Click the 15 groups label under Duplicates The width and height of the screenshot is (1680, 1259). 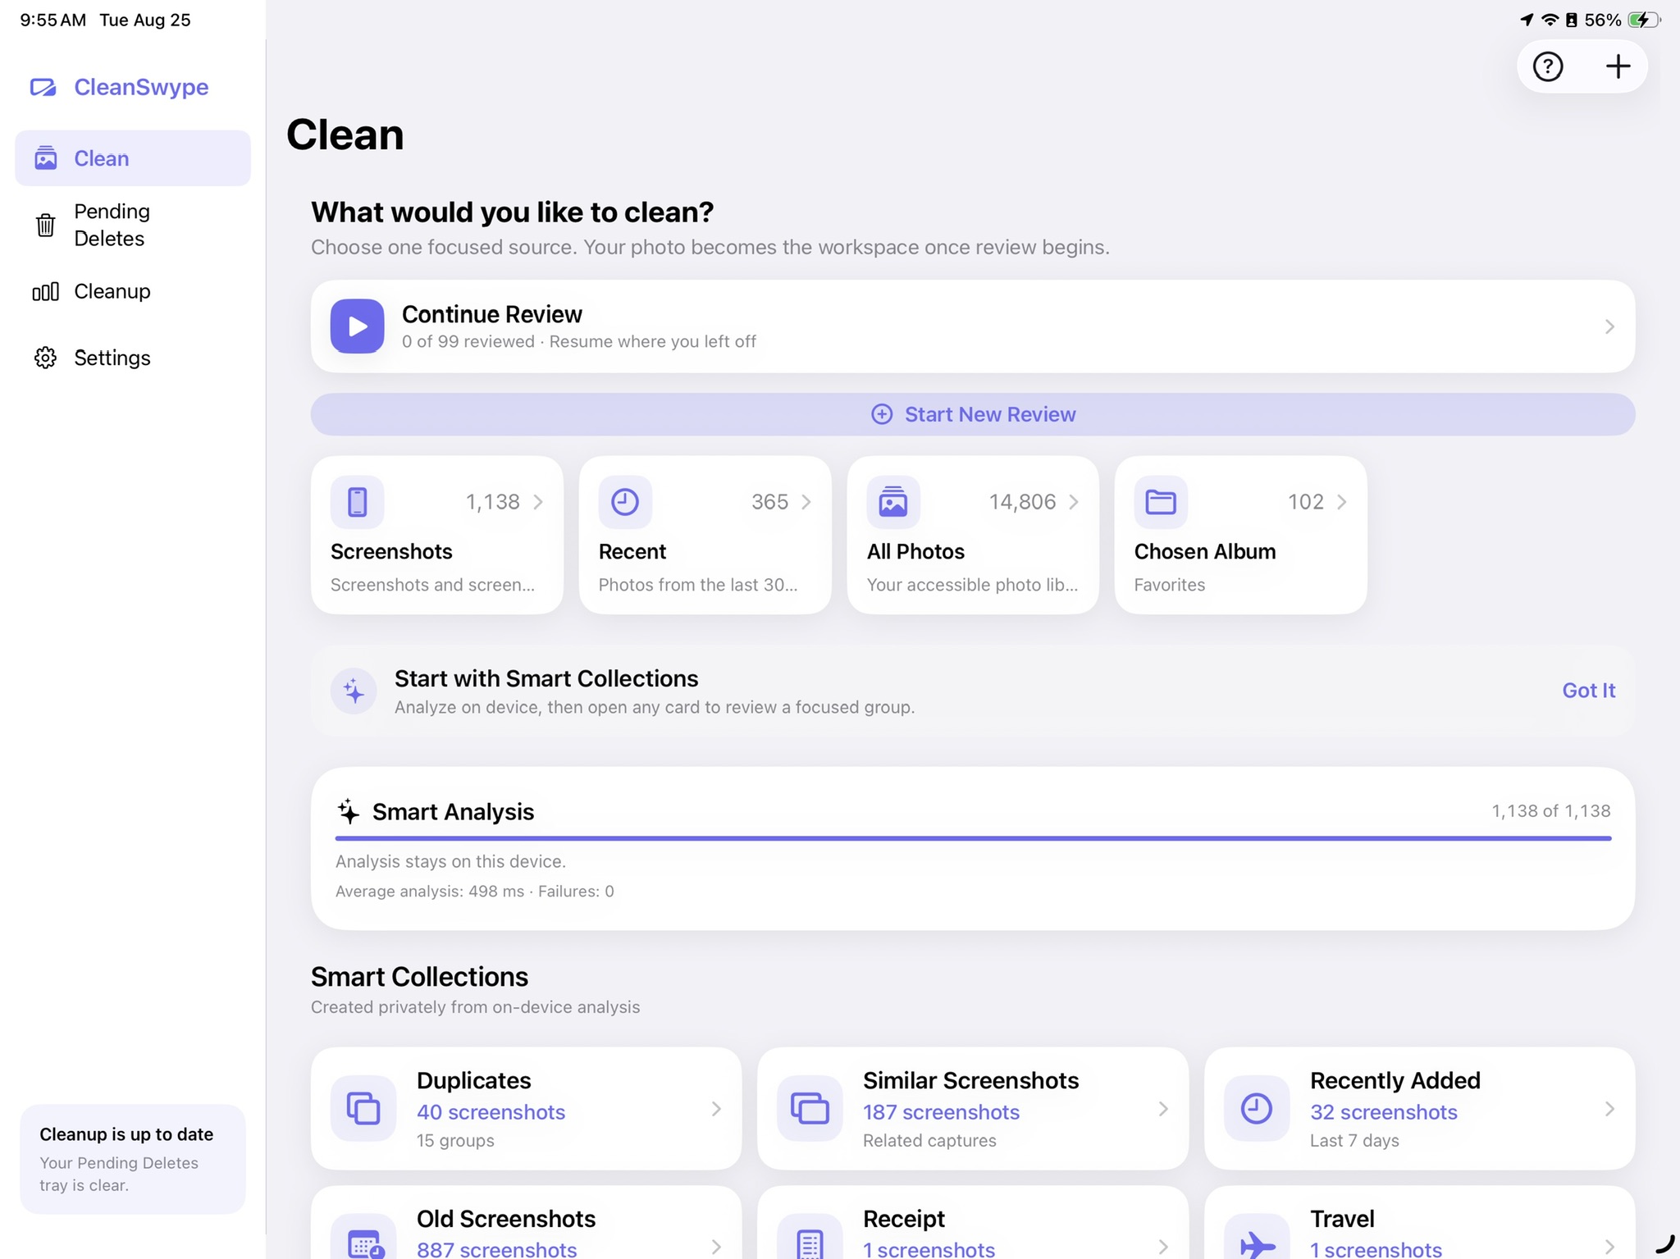455,1141
